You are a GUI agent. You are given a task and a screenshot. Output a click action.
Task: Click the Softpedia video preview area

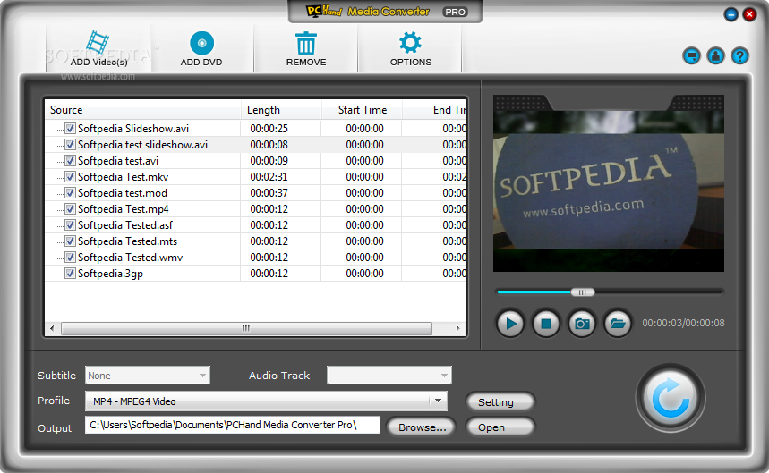(x=609, y=190)
